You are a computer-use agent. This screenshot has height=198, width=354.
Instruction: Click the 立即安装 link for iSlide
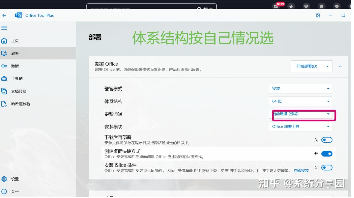301,171
